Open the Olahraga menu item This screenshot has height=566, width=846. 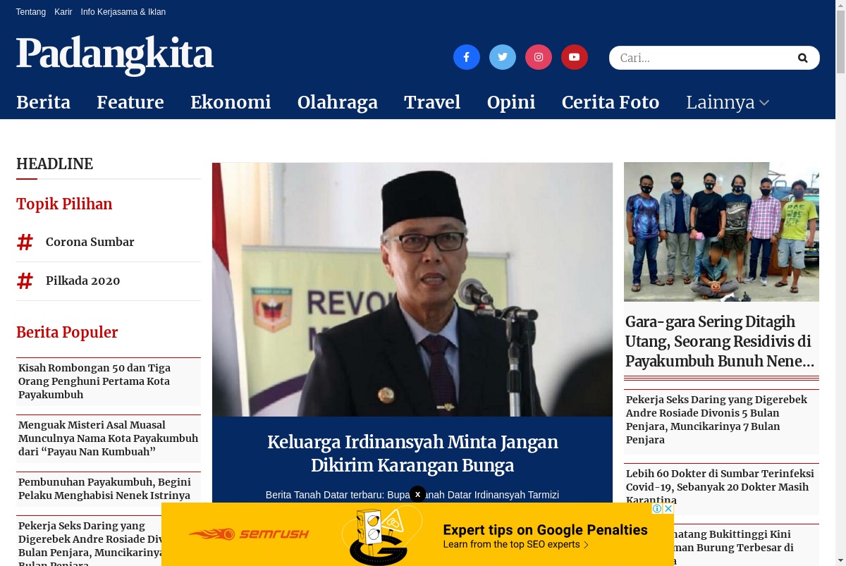click(x=338, y=103)
